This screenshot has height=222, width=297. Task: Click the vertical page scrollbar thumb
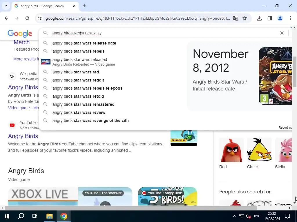point(294,72)
